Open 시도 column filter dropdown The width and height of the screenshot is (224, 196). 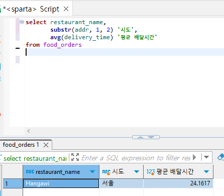pyautogui.click(x=137, y=171)
